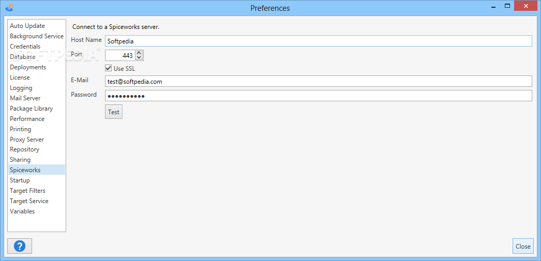The image size is (541, 261).
Task: Toggle the Use SSL checkbox
Action: pyautogui.click(x=108, y=68)
